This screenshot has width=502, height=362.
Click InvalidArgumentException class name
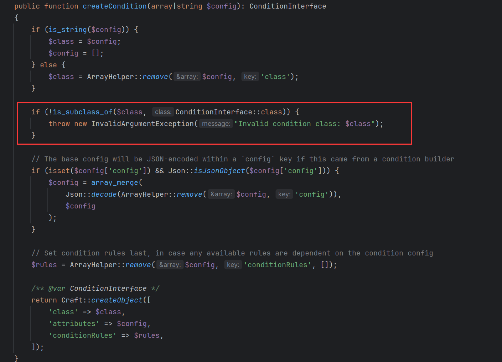(x=143, y=124)
